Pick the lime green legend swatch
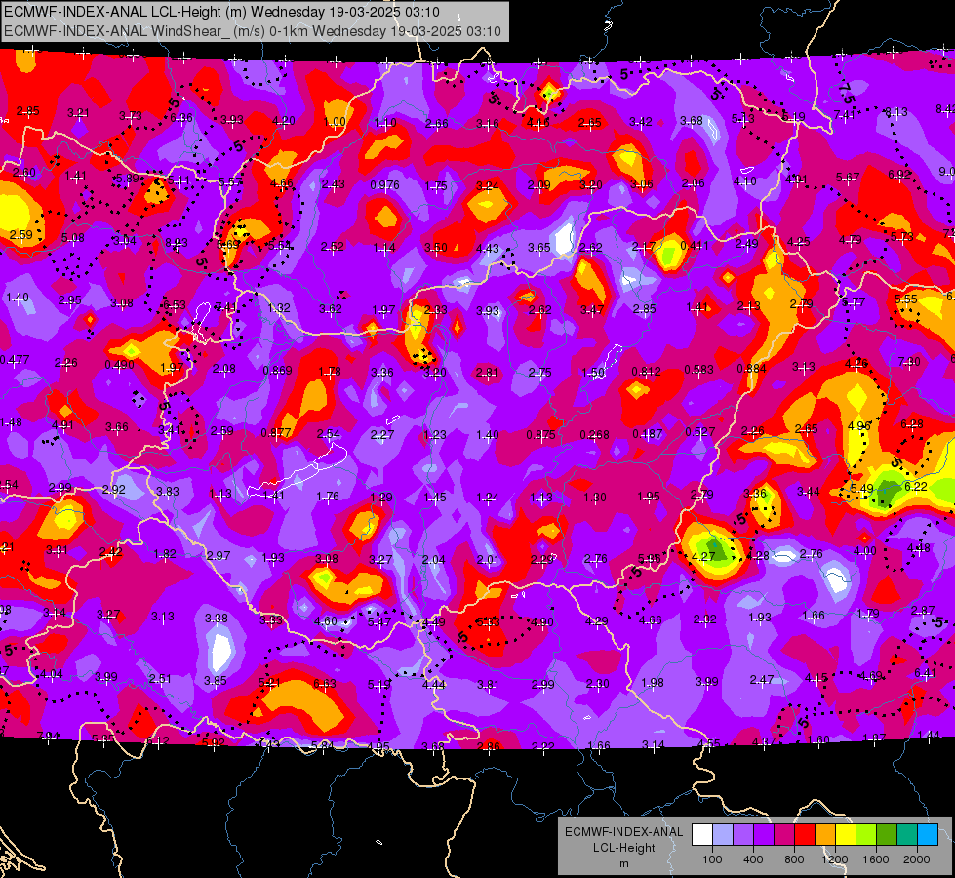 click(866, 834)
